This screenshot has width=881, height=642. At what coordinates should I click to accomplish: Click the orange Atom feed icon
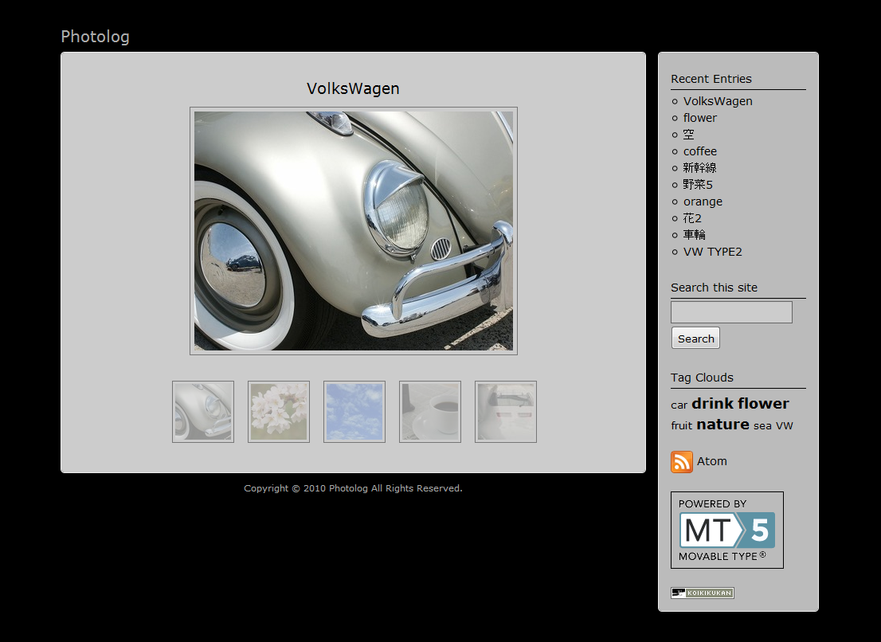point(682,462)
